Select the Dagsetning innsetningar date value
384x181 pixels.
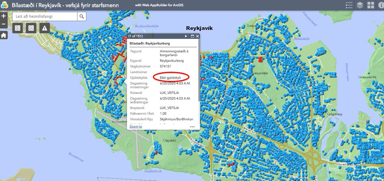(175, 83)
